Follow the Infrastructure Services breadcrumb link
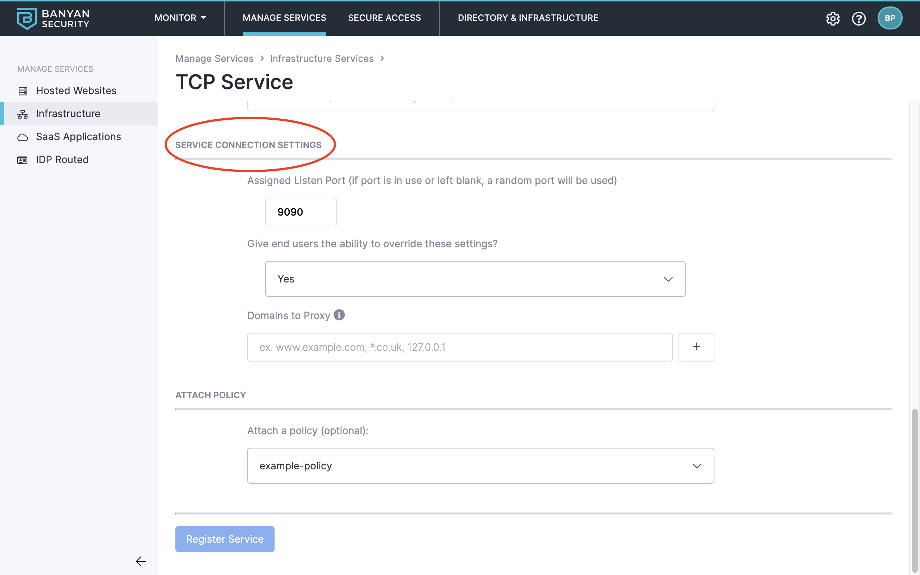This screenshot has width=920, height=575. (322, 59)
